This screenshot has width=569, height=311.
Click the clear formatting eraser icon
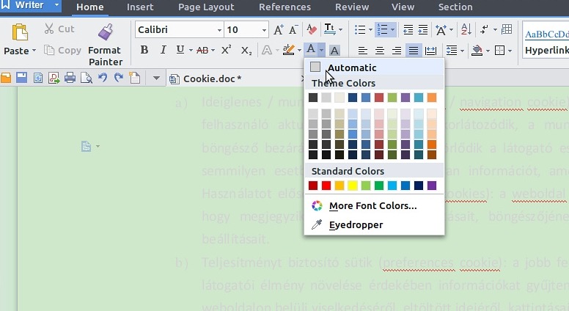click(312, 30)
